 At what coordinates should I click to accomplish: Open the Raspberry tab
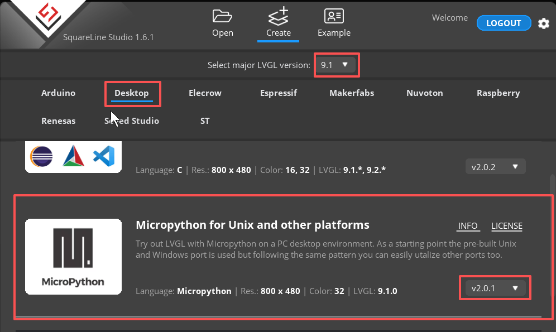[498, 93]
